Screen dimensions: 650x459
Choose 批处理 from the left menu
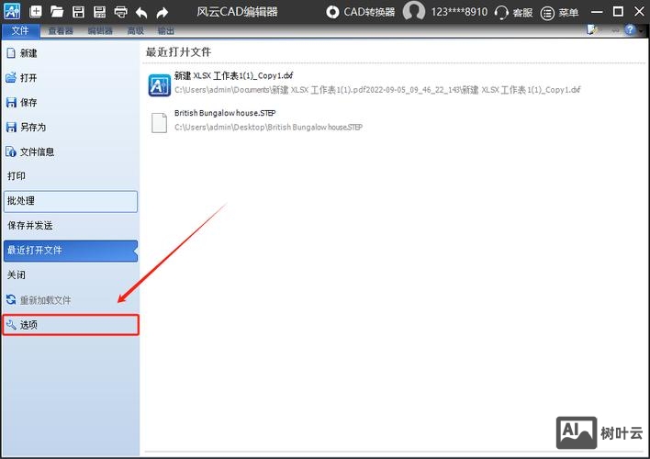pyautogui.click(x=71, y=200)
